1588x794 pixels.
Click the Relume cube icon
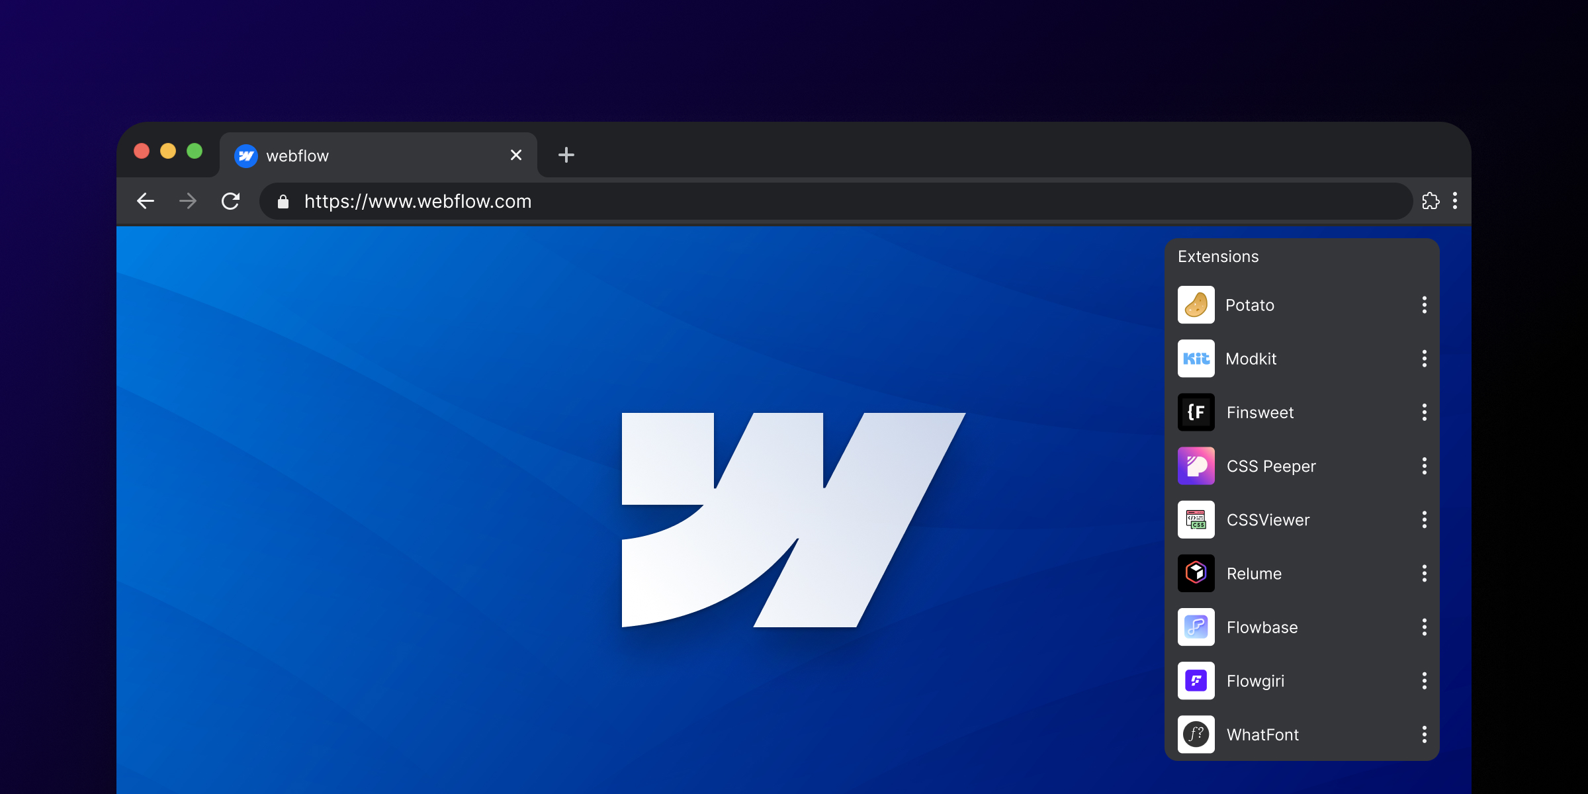[1196, 573]
